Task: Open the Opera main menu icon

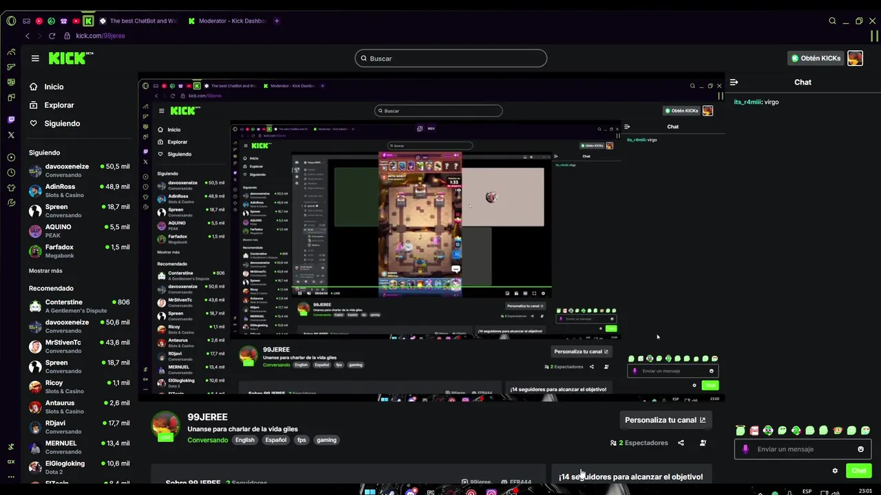Action: point(11,21)
